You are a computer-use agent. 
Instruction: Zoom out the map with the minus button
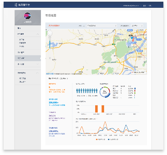pos(50,58)
